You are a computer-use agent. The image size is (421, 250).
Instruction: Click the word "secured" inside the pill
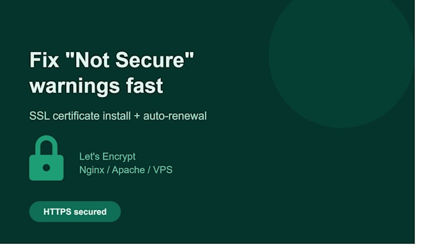[90, 212]
